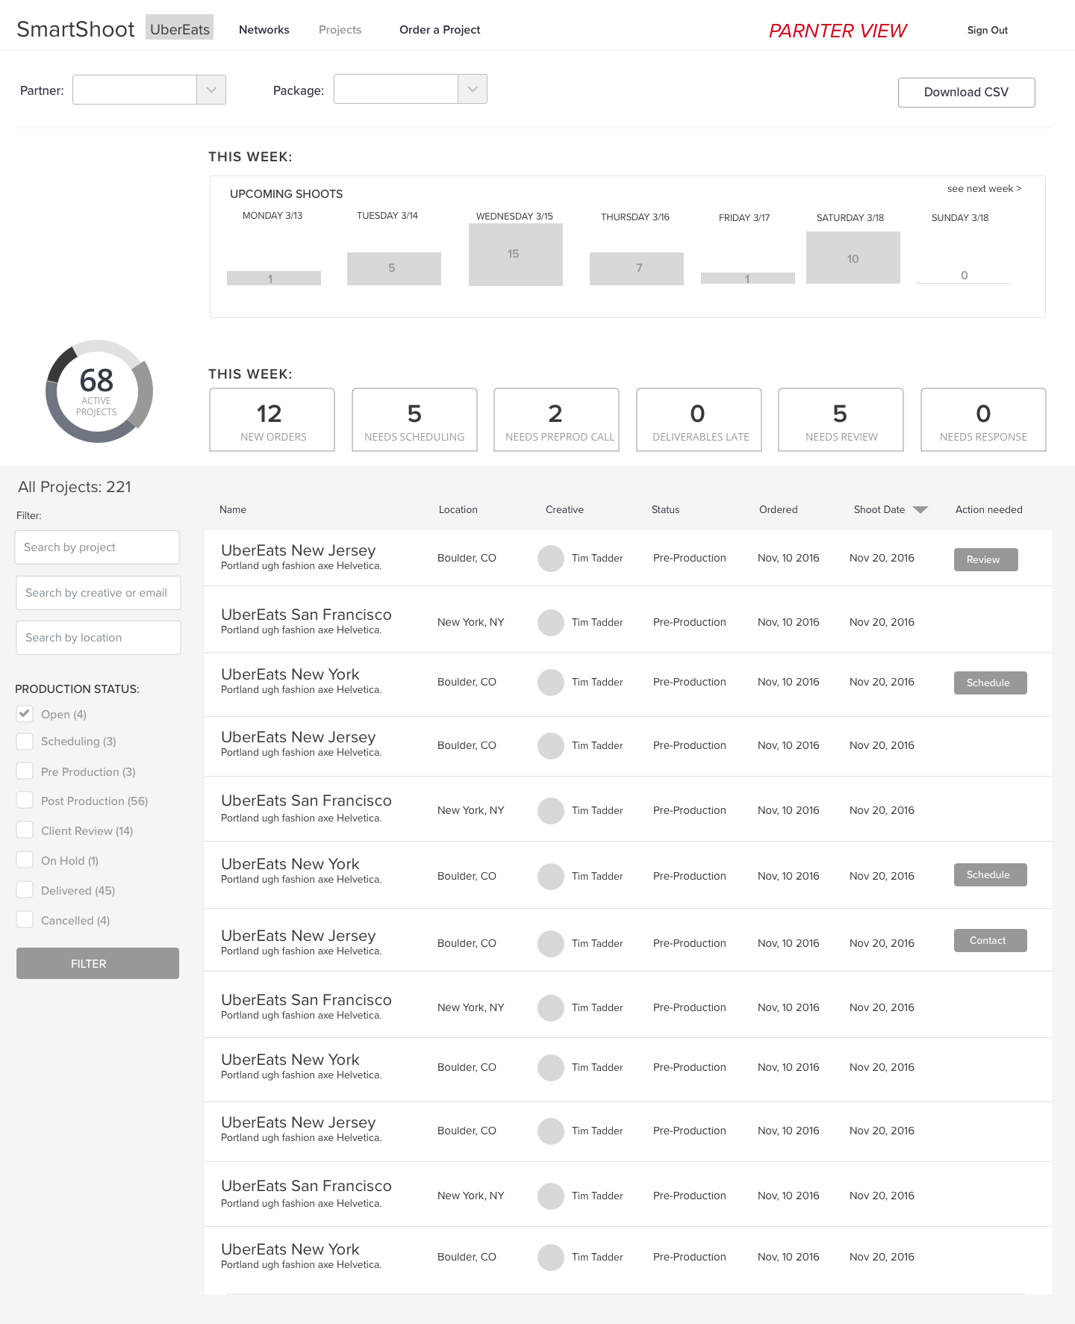Check the On Hold (1) filter

tap(25, 860)
